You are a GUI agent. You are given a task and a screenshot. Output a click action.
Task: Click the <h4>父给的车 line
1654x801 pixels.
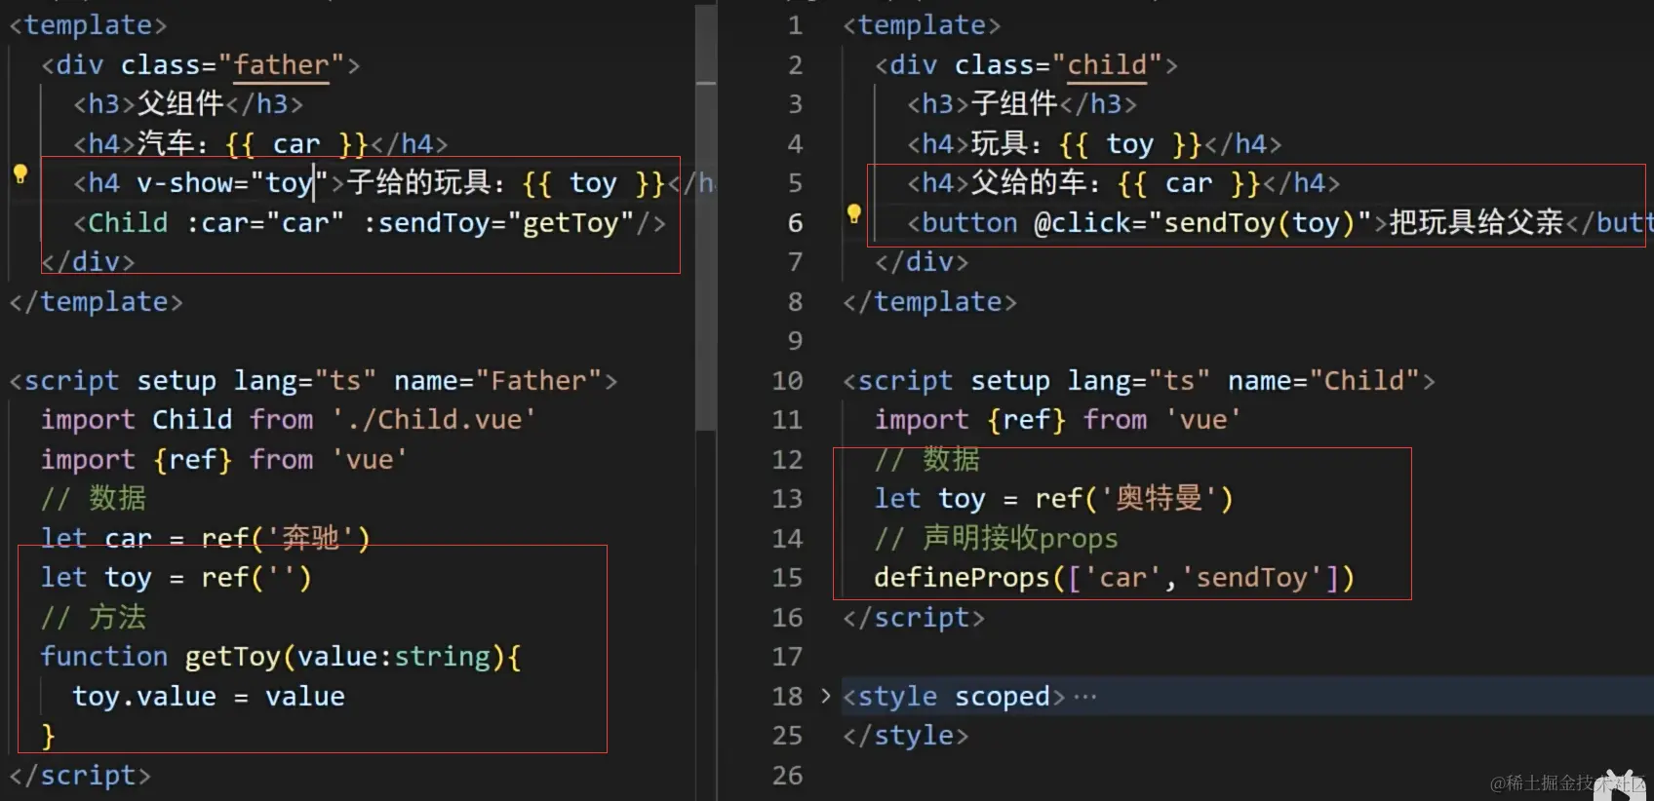tap(1123, 183)
